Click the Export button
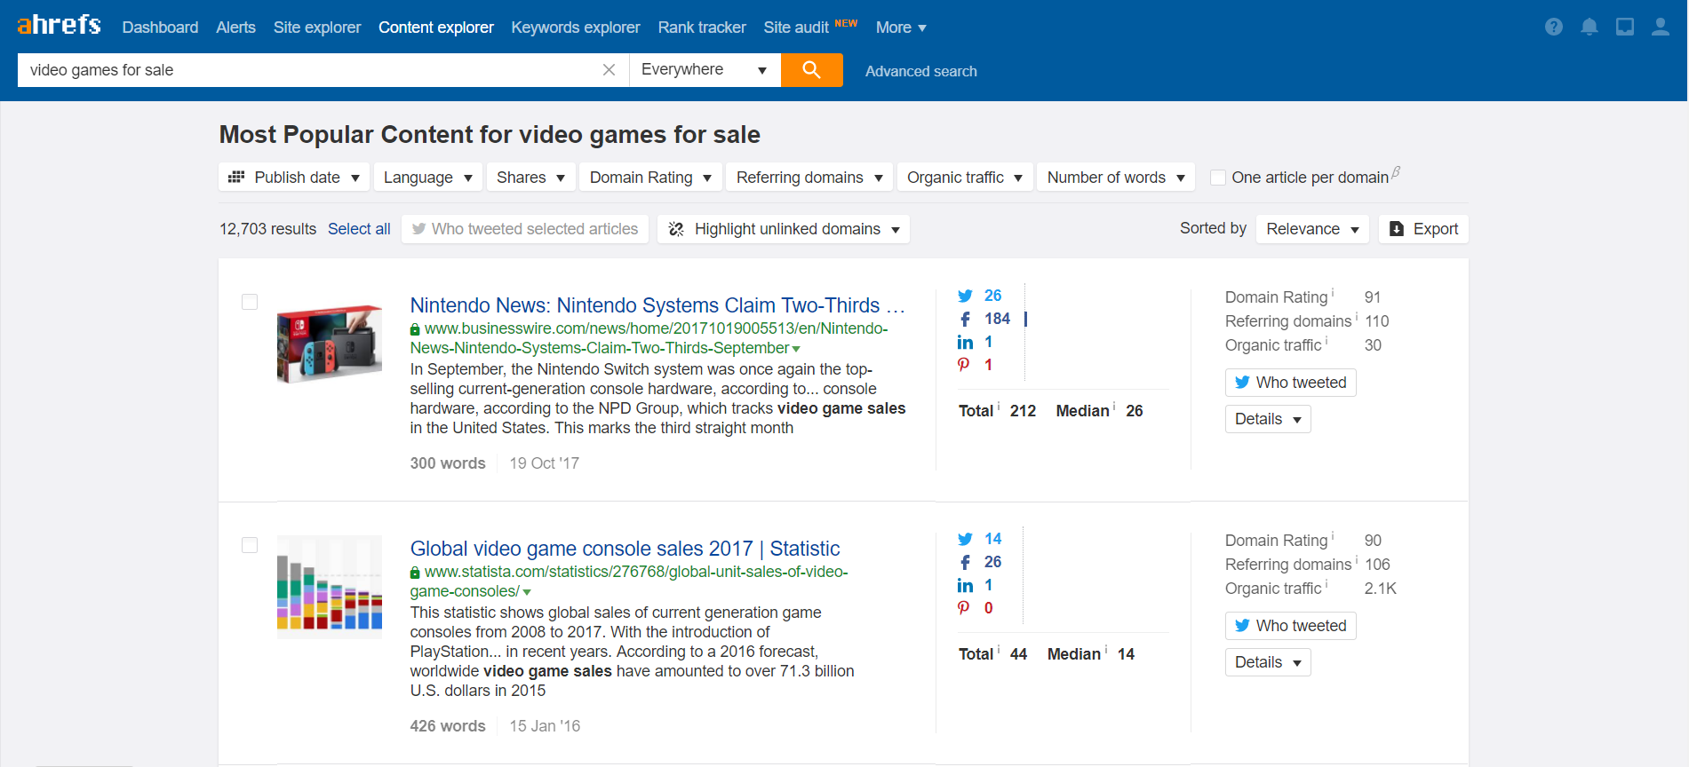Image resolution: width=1689 pixels, height=767 pixels. [x=1423, y=229]
